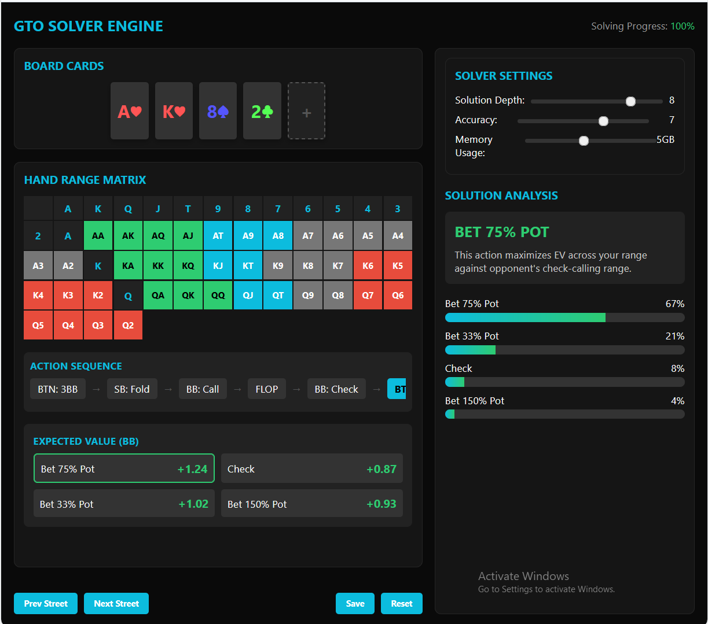Select the AJ hand cell

click(188, 235)
